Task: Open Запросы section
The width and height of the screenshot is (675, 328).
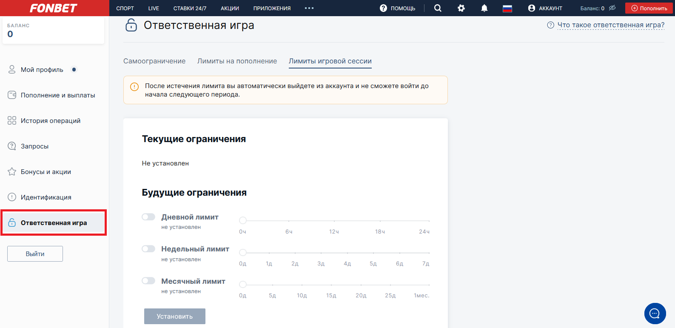Action: click(34, 146)
